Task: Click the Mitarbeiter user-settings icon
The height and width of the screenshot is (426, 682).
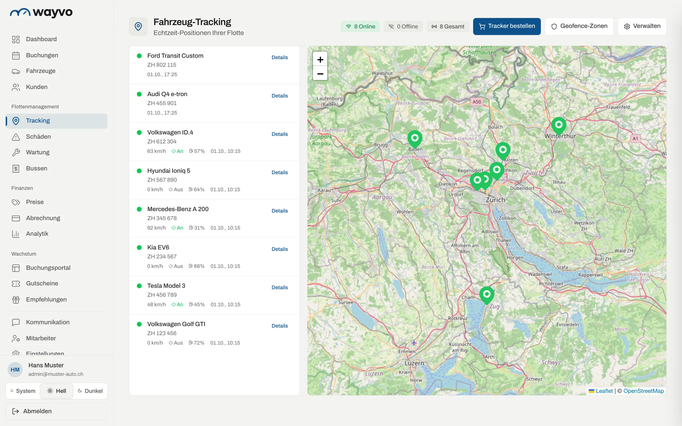Action: (16, 338)
